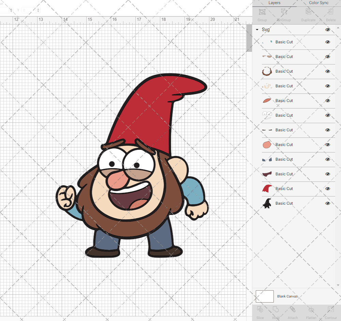Select the Attach paperclip tool
The height and width of the screenshot is (321, 341).
[293, 309]
